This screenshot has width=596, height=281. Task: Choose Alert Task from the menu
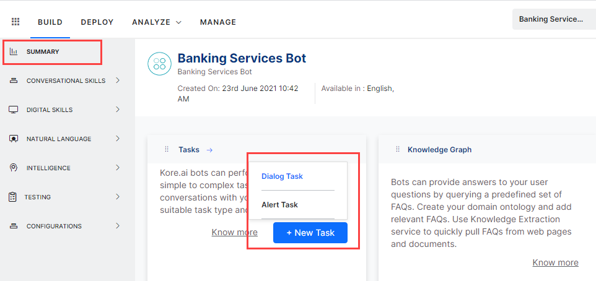pos(280,205)
